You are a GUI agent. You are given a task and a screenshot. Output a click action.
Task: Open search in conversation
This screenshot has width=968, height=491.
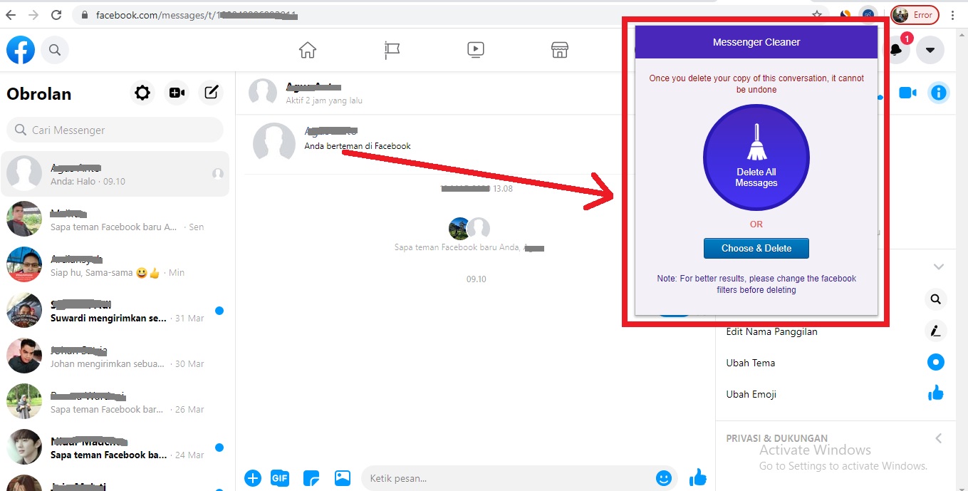pos(935,299)
